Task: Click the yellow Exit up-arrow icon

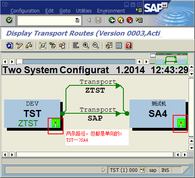Action: [121, 20]
